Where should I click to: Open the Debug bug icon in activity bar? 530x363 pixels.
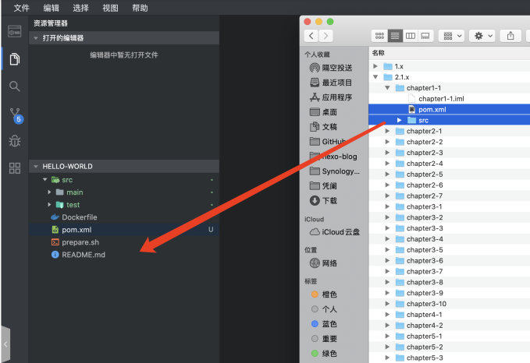click(x=15, y=141)
